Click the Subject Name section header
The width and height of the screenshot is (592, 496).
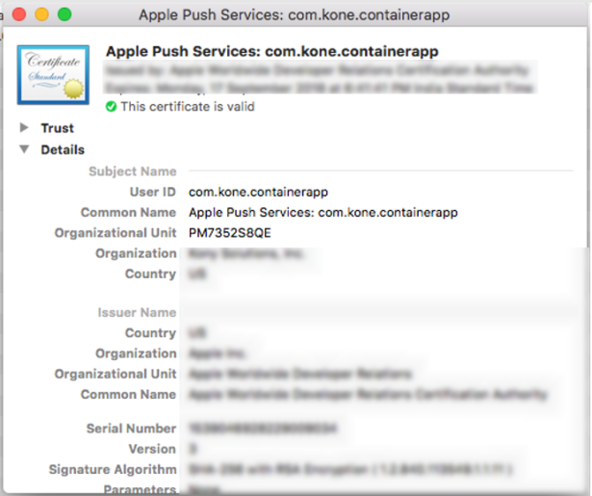[133, 171]
